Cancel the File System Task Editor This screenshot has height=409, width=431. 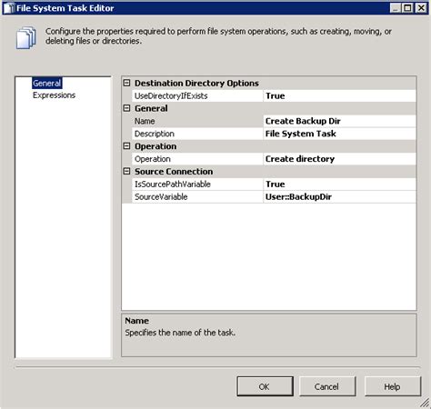click(x=327, y=386)
